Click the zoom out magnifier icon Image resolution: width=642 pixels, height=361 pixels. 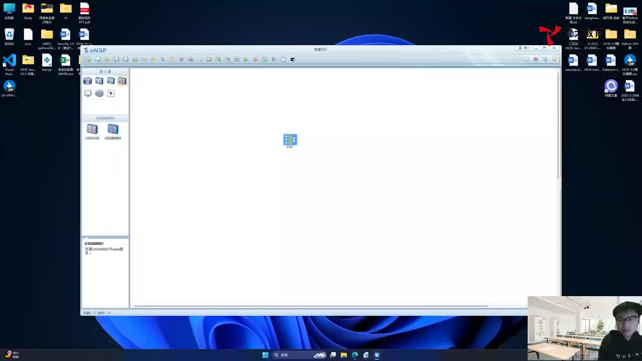[228, 59]
